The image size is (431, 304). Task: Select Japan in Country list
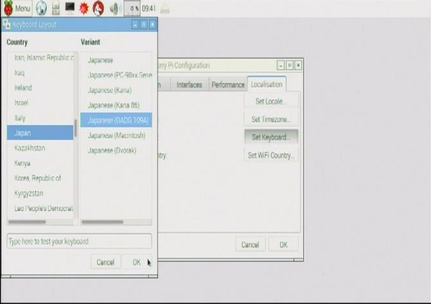[x=40, y=133]
